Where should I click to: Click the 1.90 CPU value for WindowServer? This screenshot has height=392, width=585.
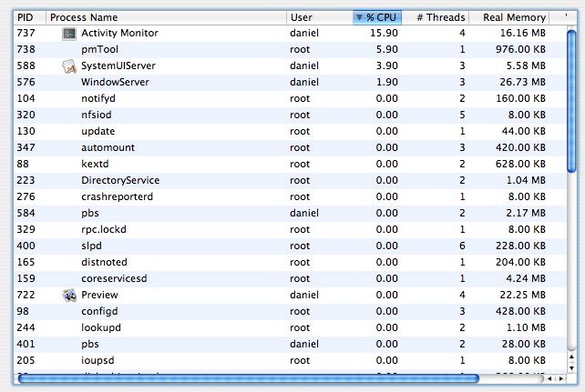(x=387, y=82)
